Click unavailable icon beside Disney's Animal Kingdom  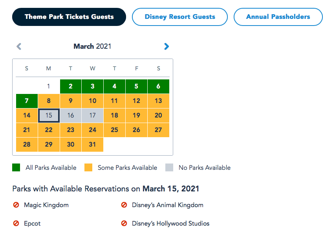[x=124, y=205]
